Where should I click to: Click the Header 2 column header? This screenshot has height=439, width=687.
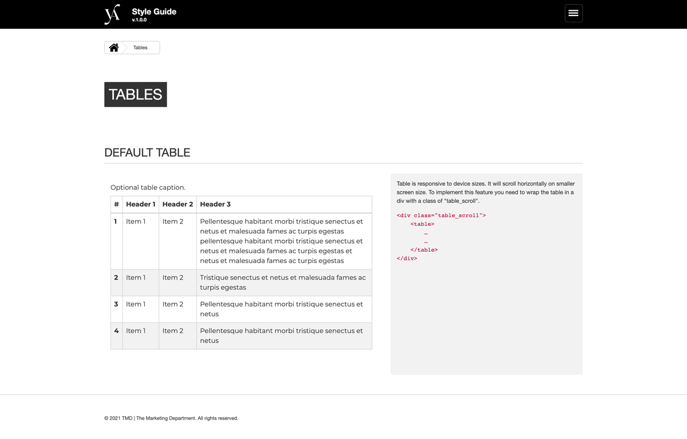click(x=177, y=204)
